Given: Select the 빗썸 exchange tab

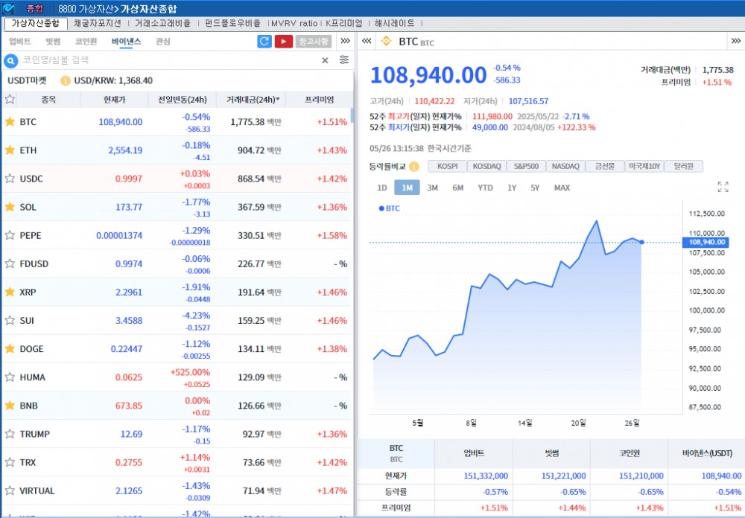Looking at the screenshot, I should [51, 42].
